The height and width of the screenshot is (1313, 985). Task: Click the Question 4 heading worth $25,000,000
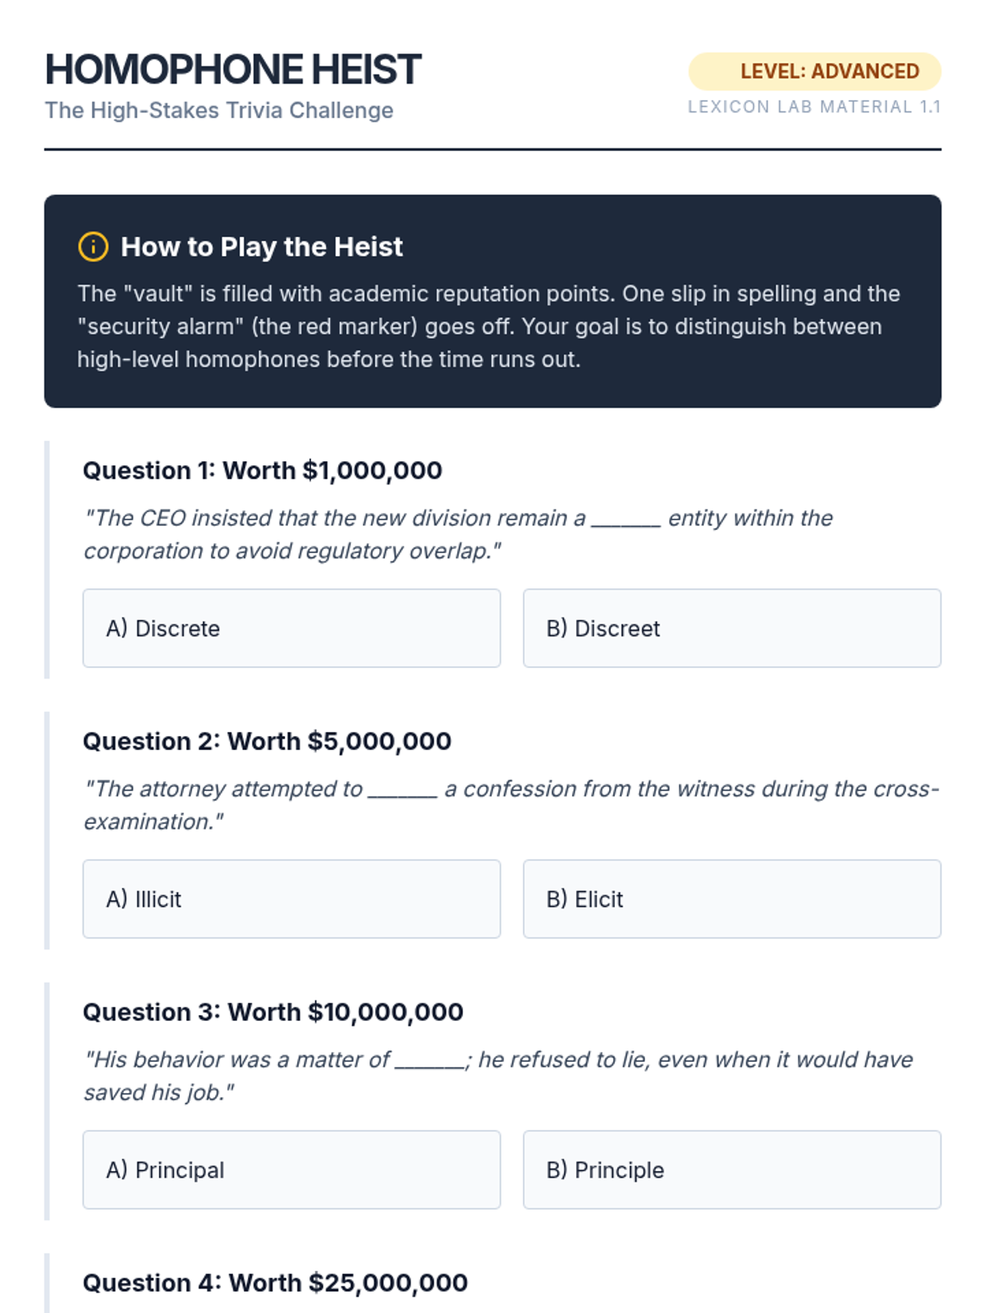coord(275,1283)
